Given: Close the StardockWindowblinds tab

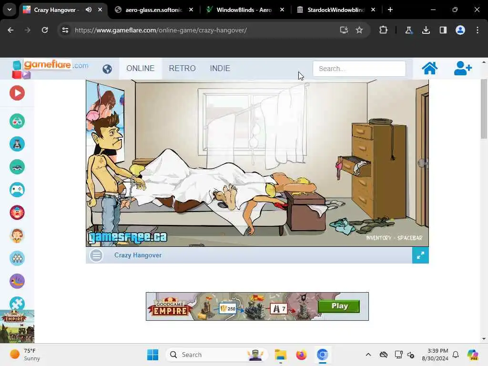Looking at the screenshot, I should pyautogui.click(x=373, y=10).
